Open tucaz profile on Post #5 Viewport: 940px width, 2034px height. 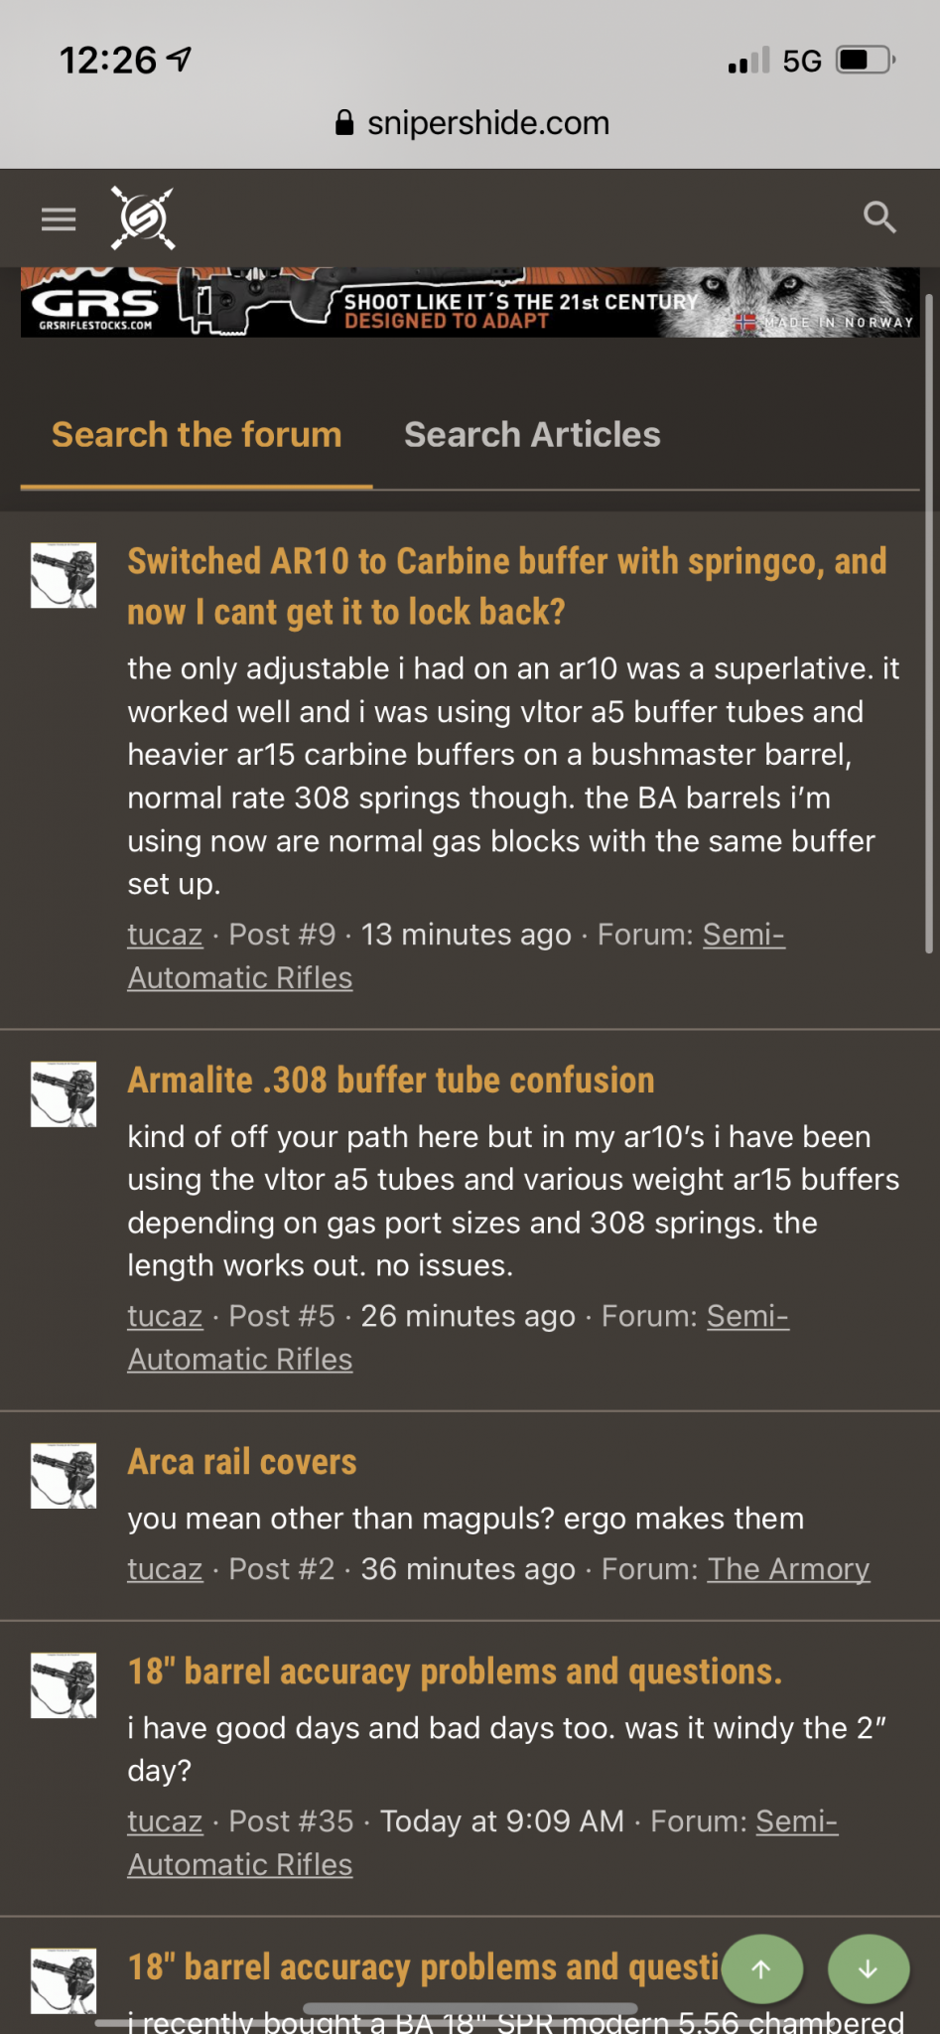165,1316
